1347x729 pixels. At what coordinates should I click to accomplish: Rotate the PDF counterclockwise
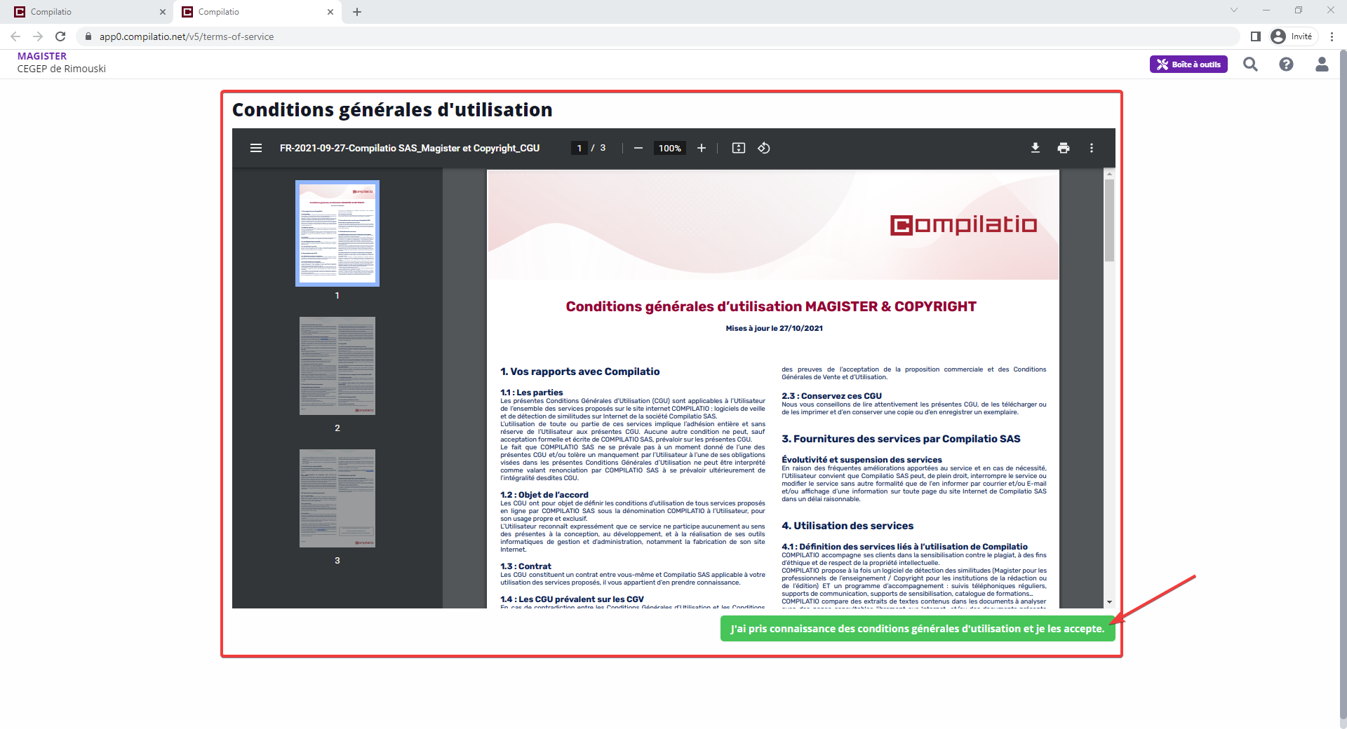[764, 148]
